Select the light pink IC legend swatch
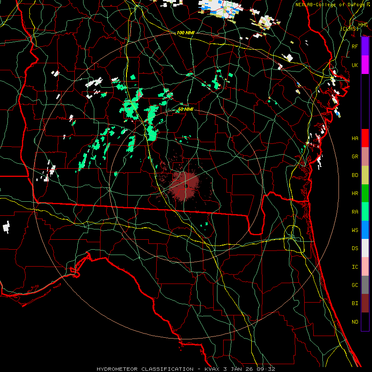The image size is (372, 372). pyautogui.click(x=365, y=267)
